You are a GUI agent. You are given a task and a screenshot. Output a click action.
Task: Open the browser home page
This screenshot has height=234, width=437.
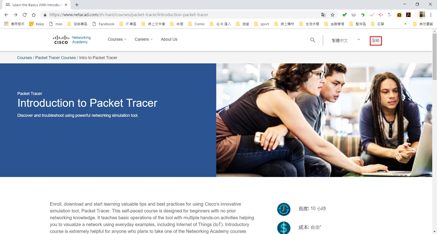tap(34, 15)
